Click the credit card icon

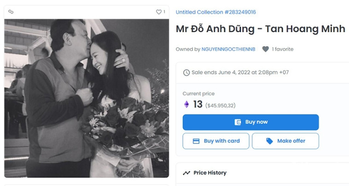pos(196,141)
